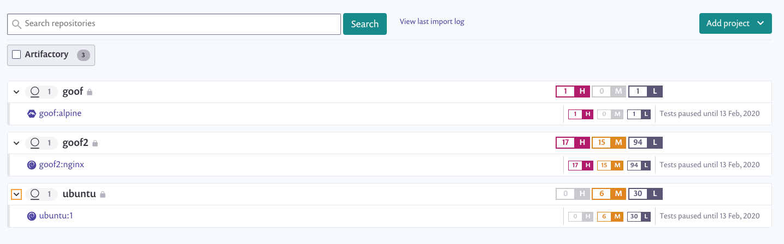Click goof group medium severity badge 0 M
The image size is (784, 244).
609,91
